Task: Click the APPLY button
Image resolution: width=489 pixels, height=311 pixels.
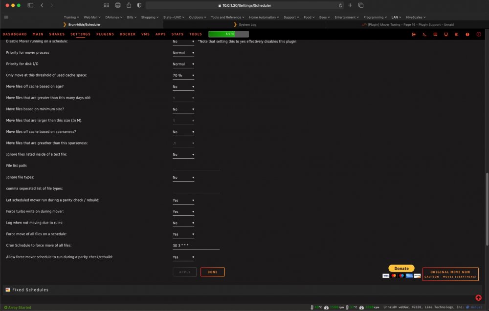Action: [x=185, y=272]
